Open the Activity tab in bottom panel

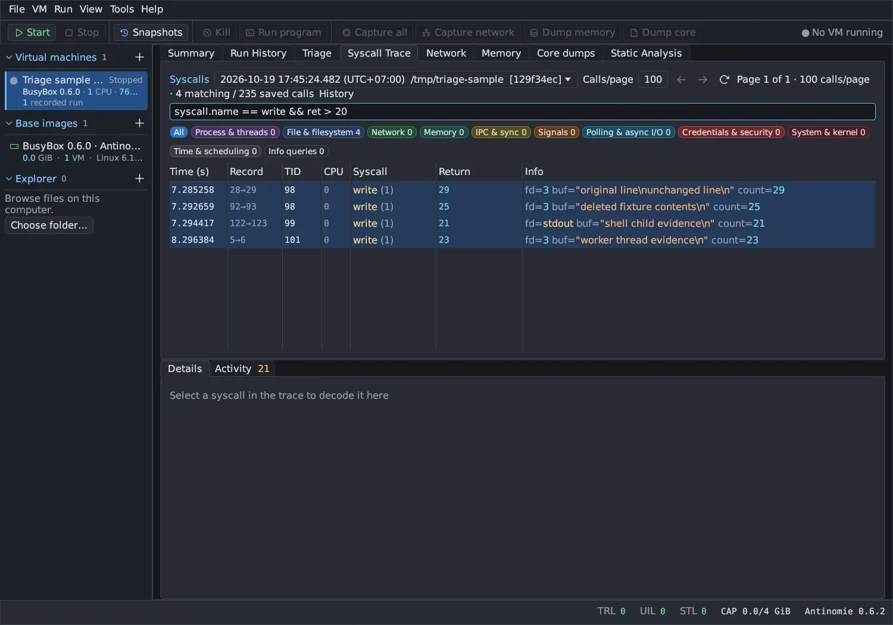click(x=242, y=368)
